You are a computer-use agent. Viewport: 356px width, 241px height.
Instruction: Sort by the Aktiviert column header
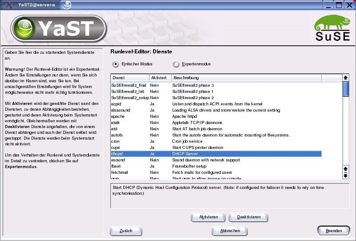click(x=160, y=78)
